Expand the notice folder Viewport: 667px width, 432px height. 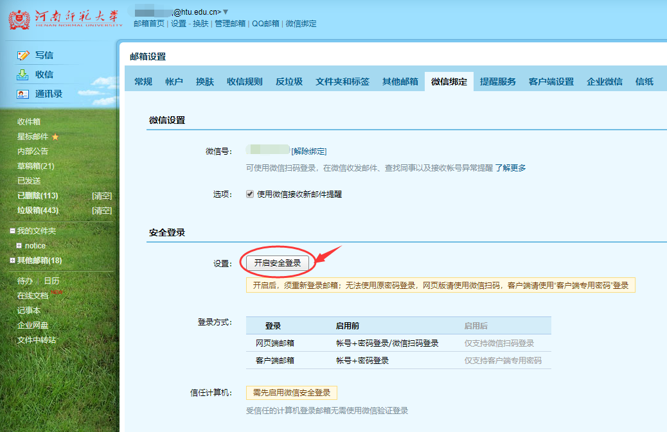(x=19, y=246)
